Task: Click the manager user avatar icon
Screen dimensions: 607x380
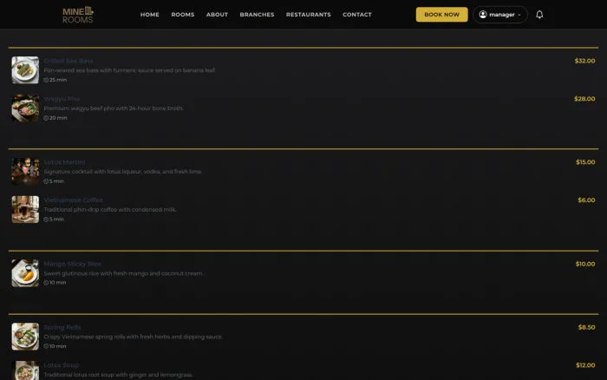Action: [483, 15]
